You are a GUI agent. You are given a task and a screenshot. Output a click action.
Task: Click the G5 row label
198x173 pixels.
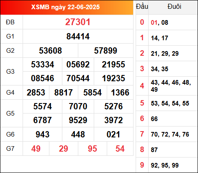coord(10,114)
